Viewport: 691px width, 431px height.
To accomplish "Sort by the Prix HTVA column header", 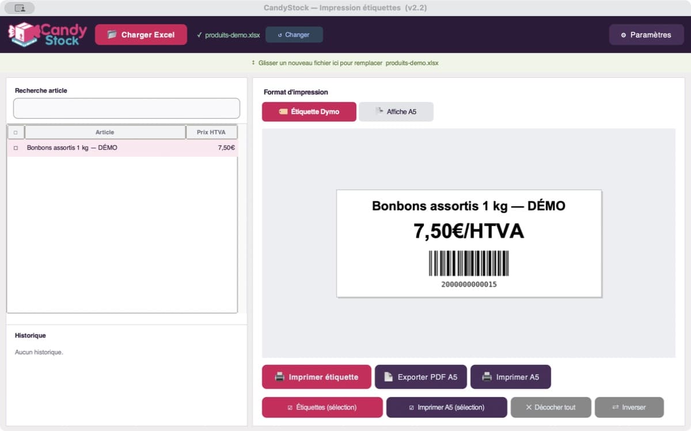I will click(211, 133).
